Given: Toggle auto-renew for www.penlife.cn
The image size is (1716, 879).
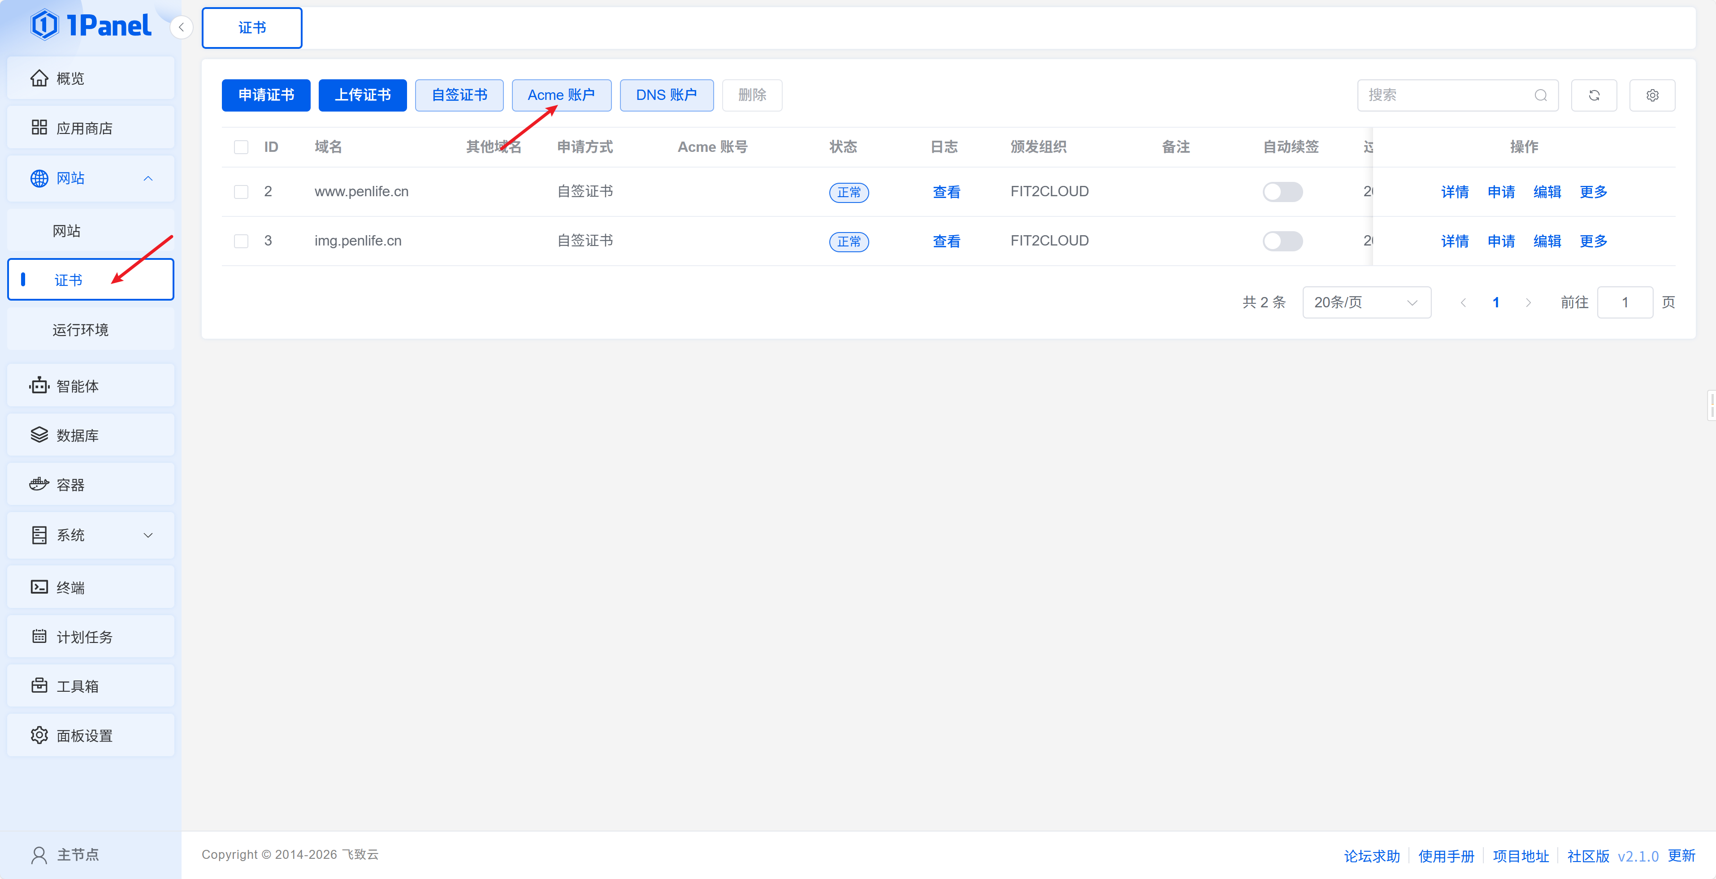Looking at the screenshot, I should pyautogui.click(x=1283, y=192).
